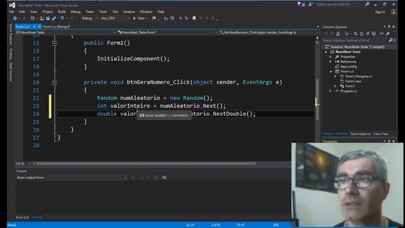The image size is (405, 228).
Task: Switch to Form1.cs [Design] tab
Action: [56, 27]
